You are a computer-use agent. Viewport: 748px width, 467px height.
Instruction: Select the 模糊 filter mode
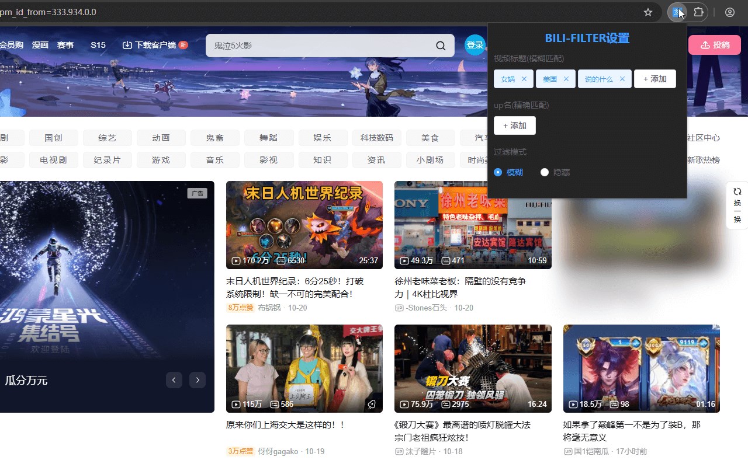click(x=508, y=172)
